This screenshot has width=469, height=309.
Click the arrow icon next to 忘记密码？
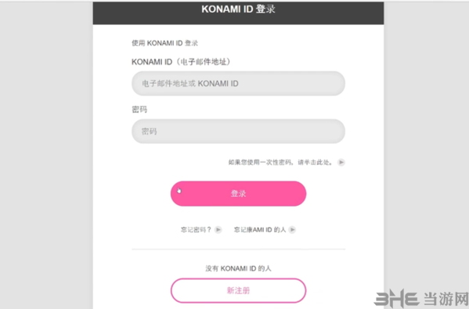[x=218, y=229]
